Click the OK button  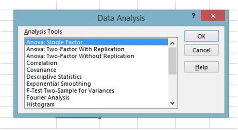click(201, 36)
